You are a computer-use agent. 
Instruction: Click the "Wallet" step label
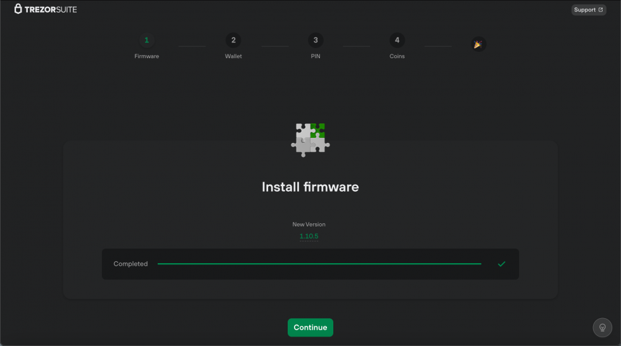tap(233, 56)
